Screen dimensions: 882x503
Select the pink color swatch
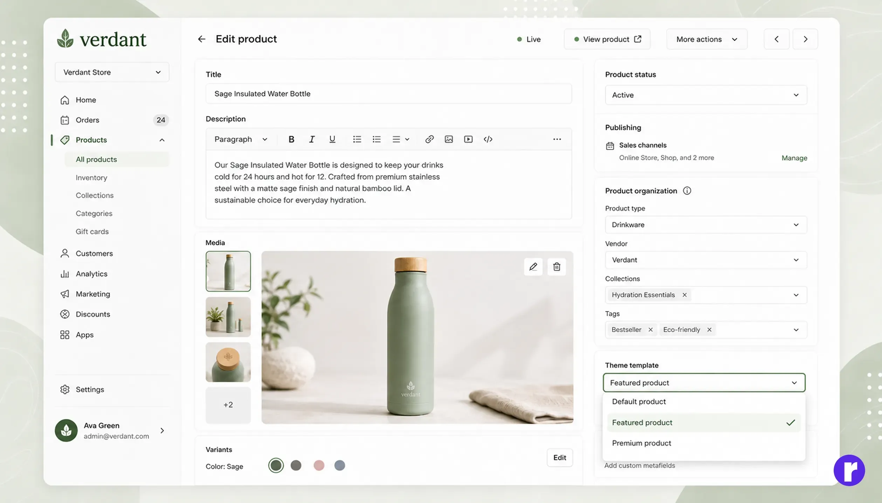click(319, 466)
